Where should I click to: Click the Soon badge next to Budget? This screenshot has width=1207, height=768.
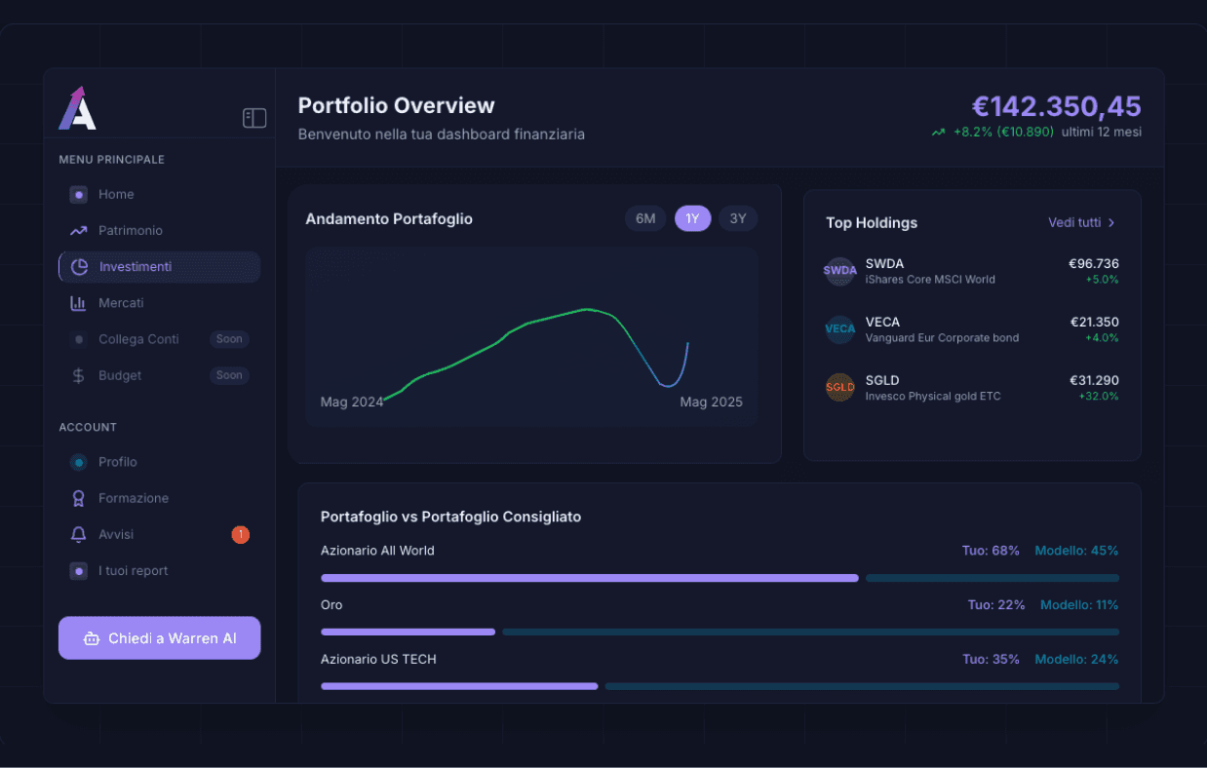pyautogui.click(x=229, y=375)
